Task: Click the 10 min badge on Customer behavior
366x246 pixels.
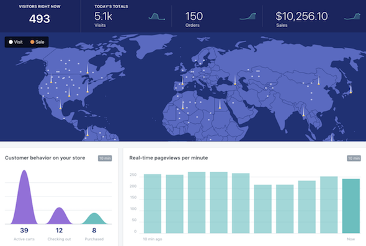Action: [105, 159]
